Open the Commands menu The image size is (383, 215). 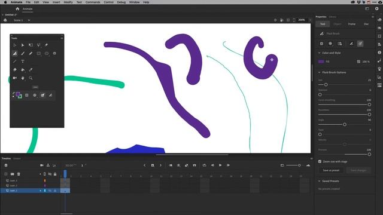click(93, 2)
